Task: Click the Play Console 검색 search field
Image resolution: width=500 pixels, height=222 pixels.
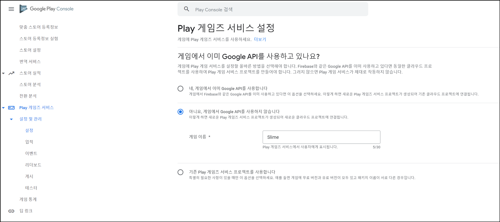Action: click(x=273, y=9)
